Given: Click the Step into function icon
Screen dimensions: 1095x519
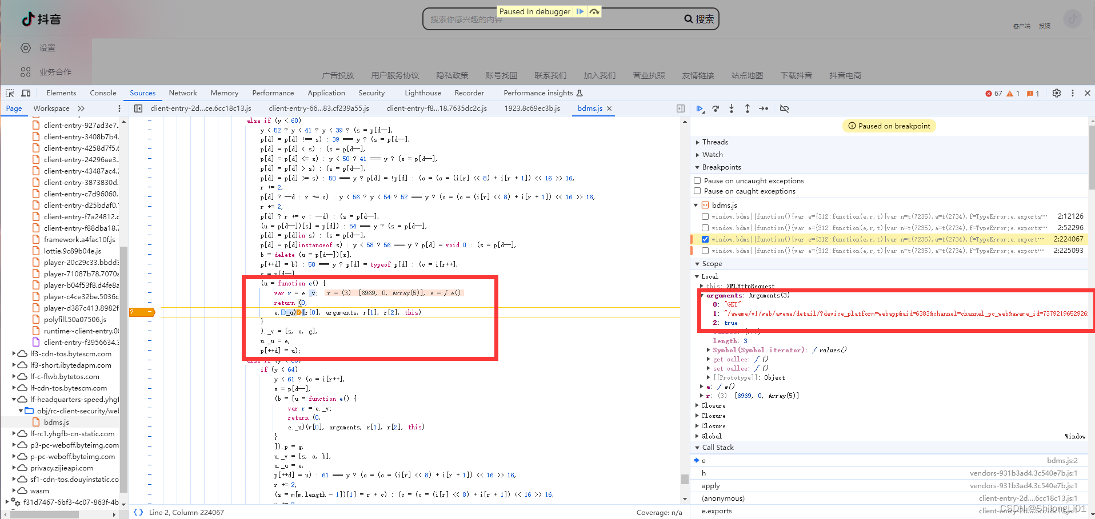Looking at the screenshot, I should pyautogui.click(x=732, y=108).
